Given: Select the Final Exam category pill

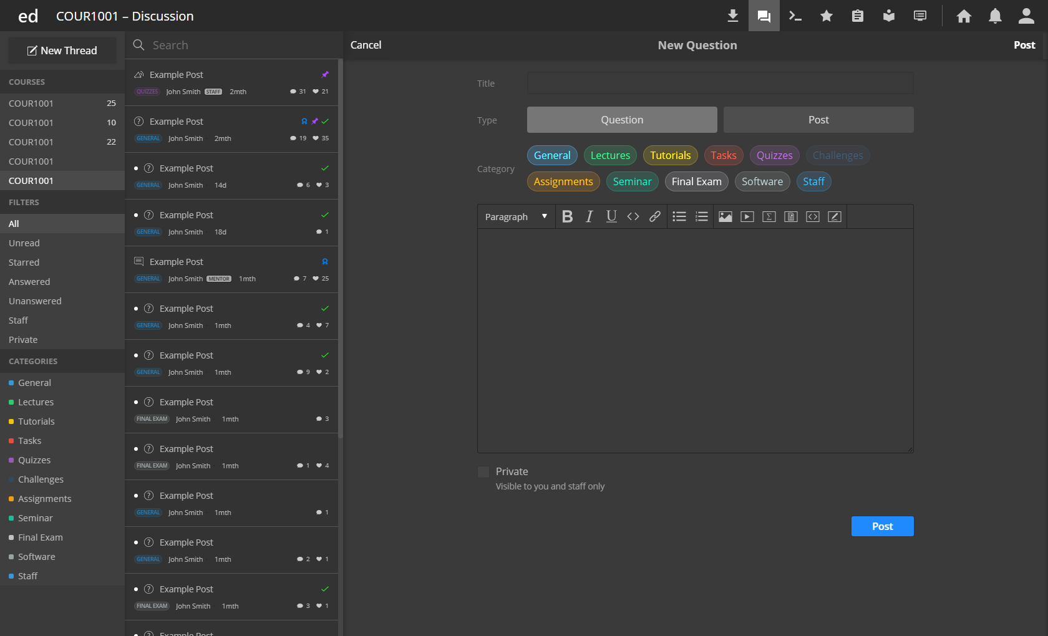Looking at the screenshot, I should (x=696, y=181).
